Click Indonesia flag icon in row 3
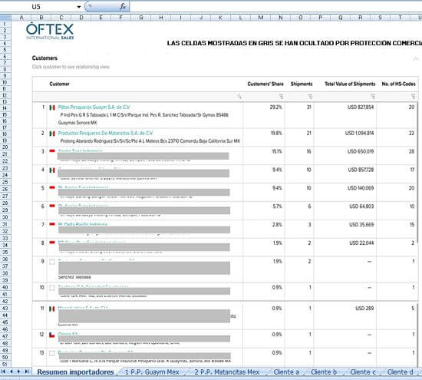This screenshot has width=422, height=380. coord(52,151)
